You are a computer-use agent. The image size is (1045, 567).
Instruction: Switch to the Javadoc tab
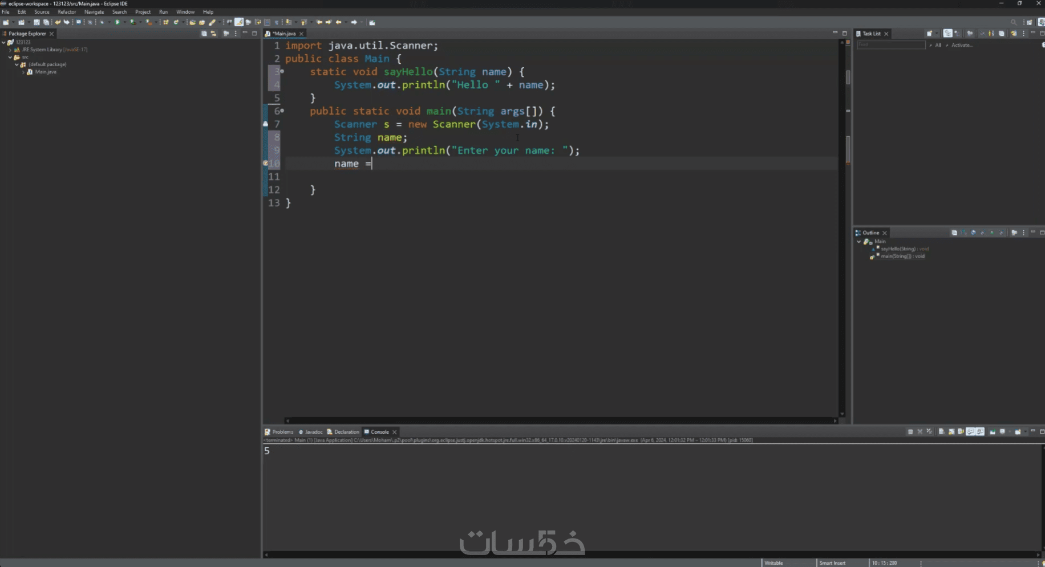tap(311, 432)
